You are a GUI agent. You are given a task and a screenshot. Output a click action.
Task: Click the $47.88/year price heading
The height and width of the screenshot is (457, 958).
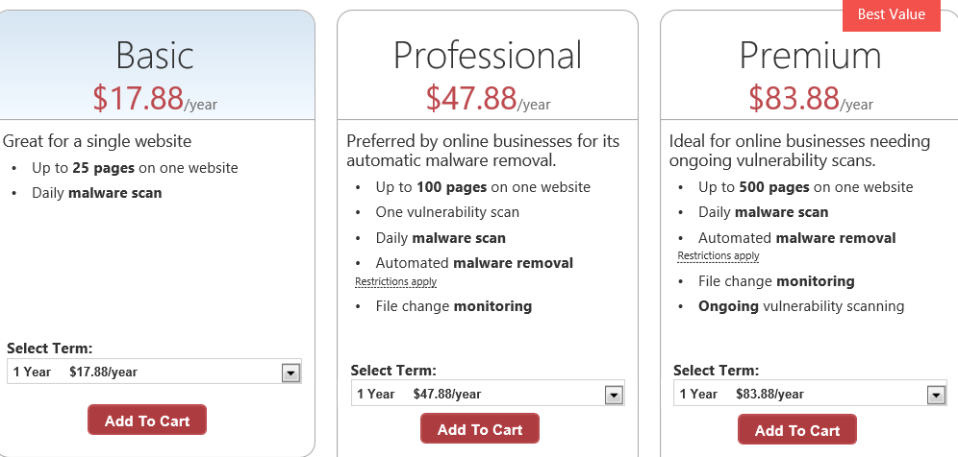point(488,98)
